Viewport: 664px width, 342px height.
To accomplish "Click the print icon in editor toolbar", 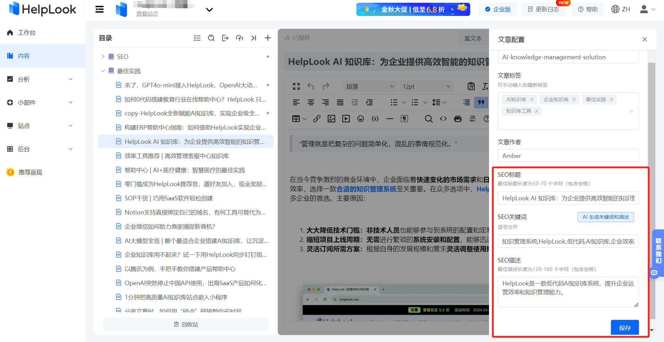I will tap(458, 119).
